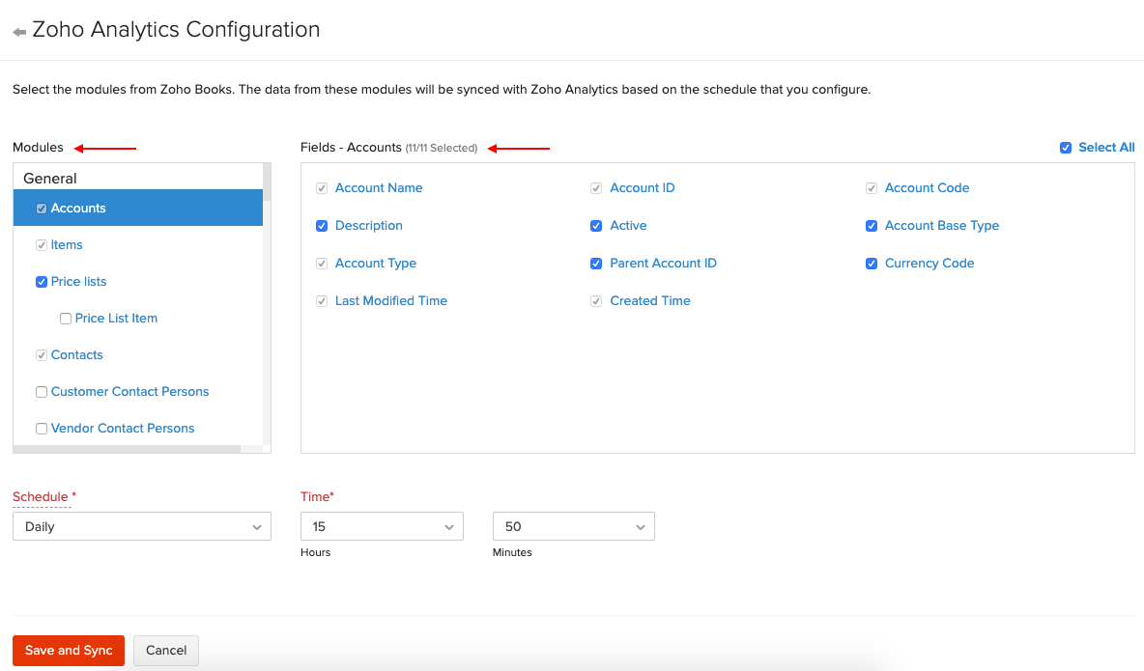Disable the Active field checkbox
1144x671 pixels.
click(x=597, y=226)
